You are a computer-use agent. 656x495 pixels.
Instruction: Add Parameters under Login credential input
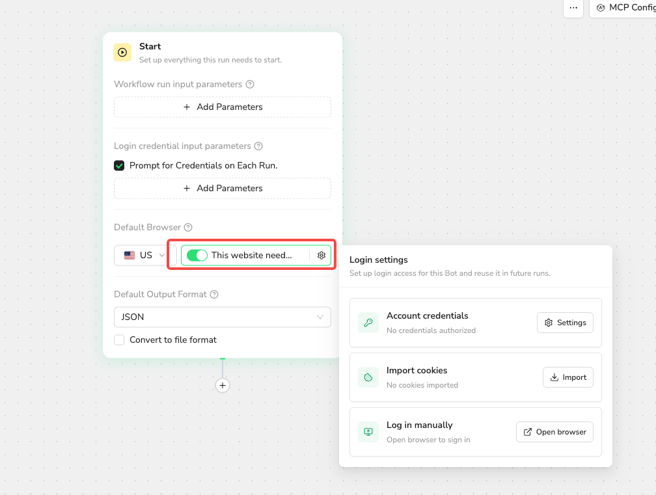point(223,188)
